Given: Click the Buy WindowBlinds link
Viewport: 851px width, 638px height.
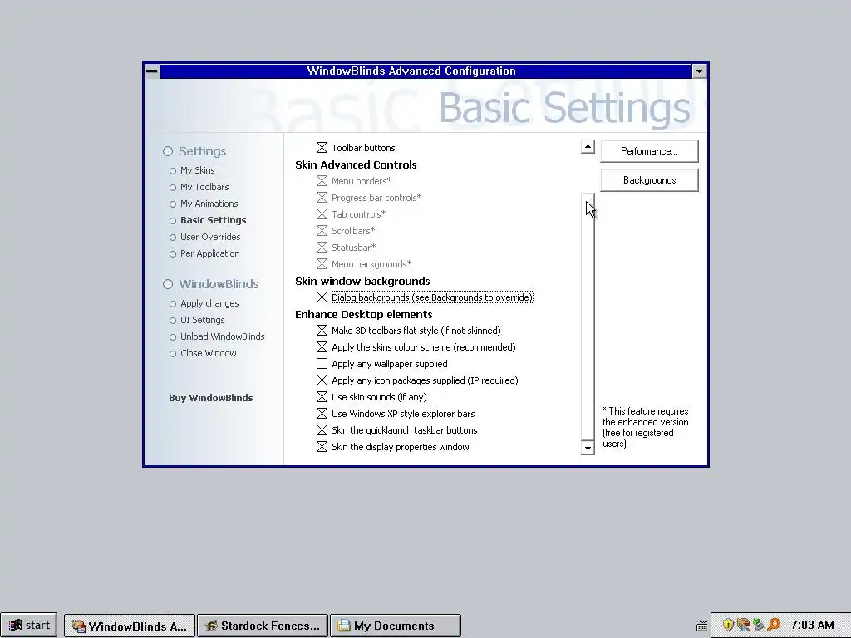Looking at the screenshot, I should point(210,398).
